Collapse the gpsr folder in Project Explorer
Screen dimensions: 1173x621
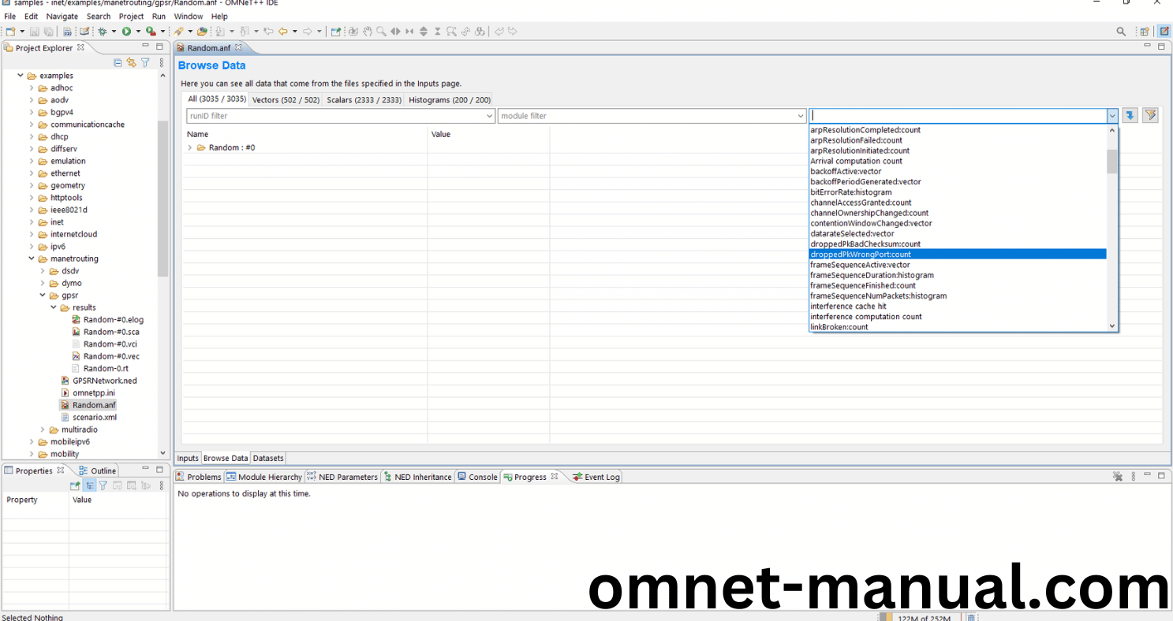(x=43, y=295)
